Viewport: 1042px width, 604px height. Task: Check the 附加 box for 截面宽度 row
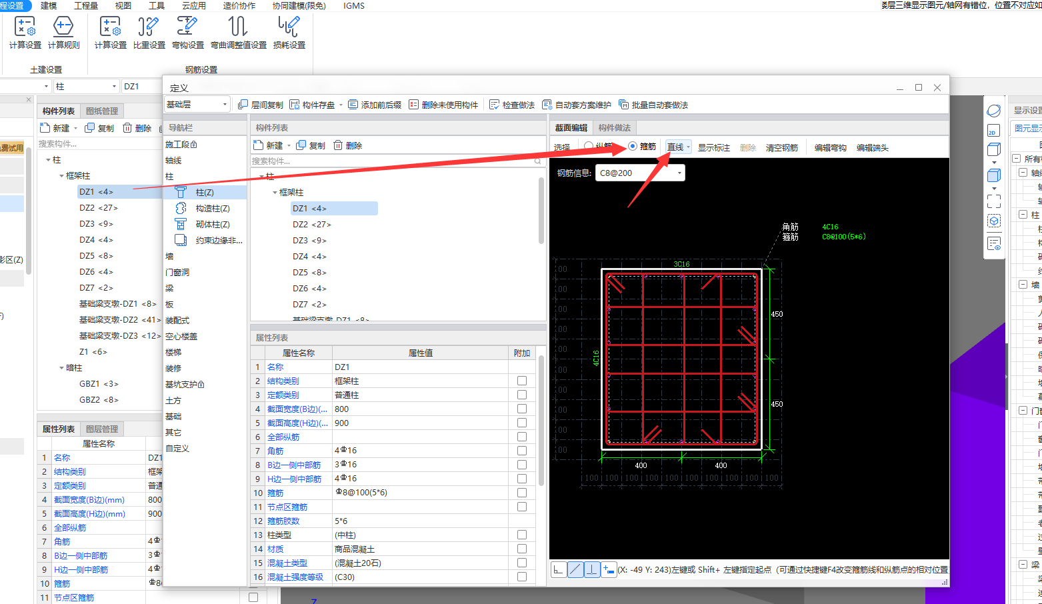tap(522, 409)
